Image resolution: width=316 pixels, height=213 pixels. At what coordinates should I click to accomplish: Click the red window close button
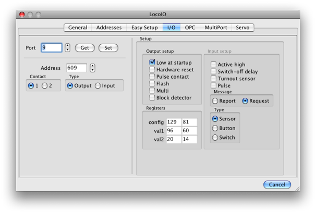[x=22, y=15]
